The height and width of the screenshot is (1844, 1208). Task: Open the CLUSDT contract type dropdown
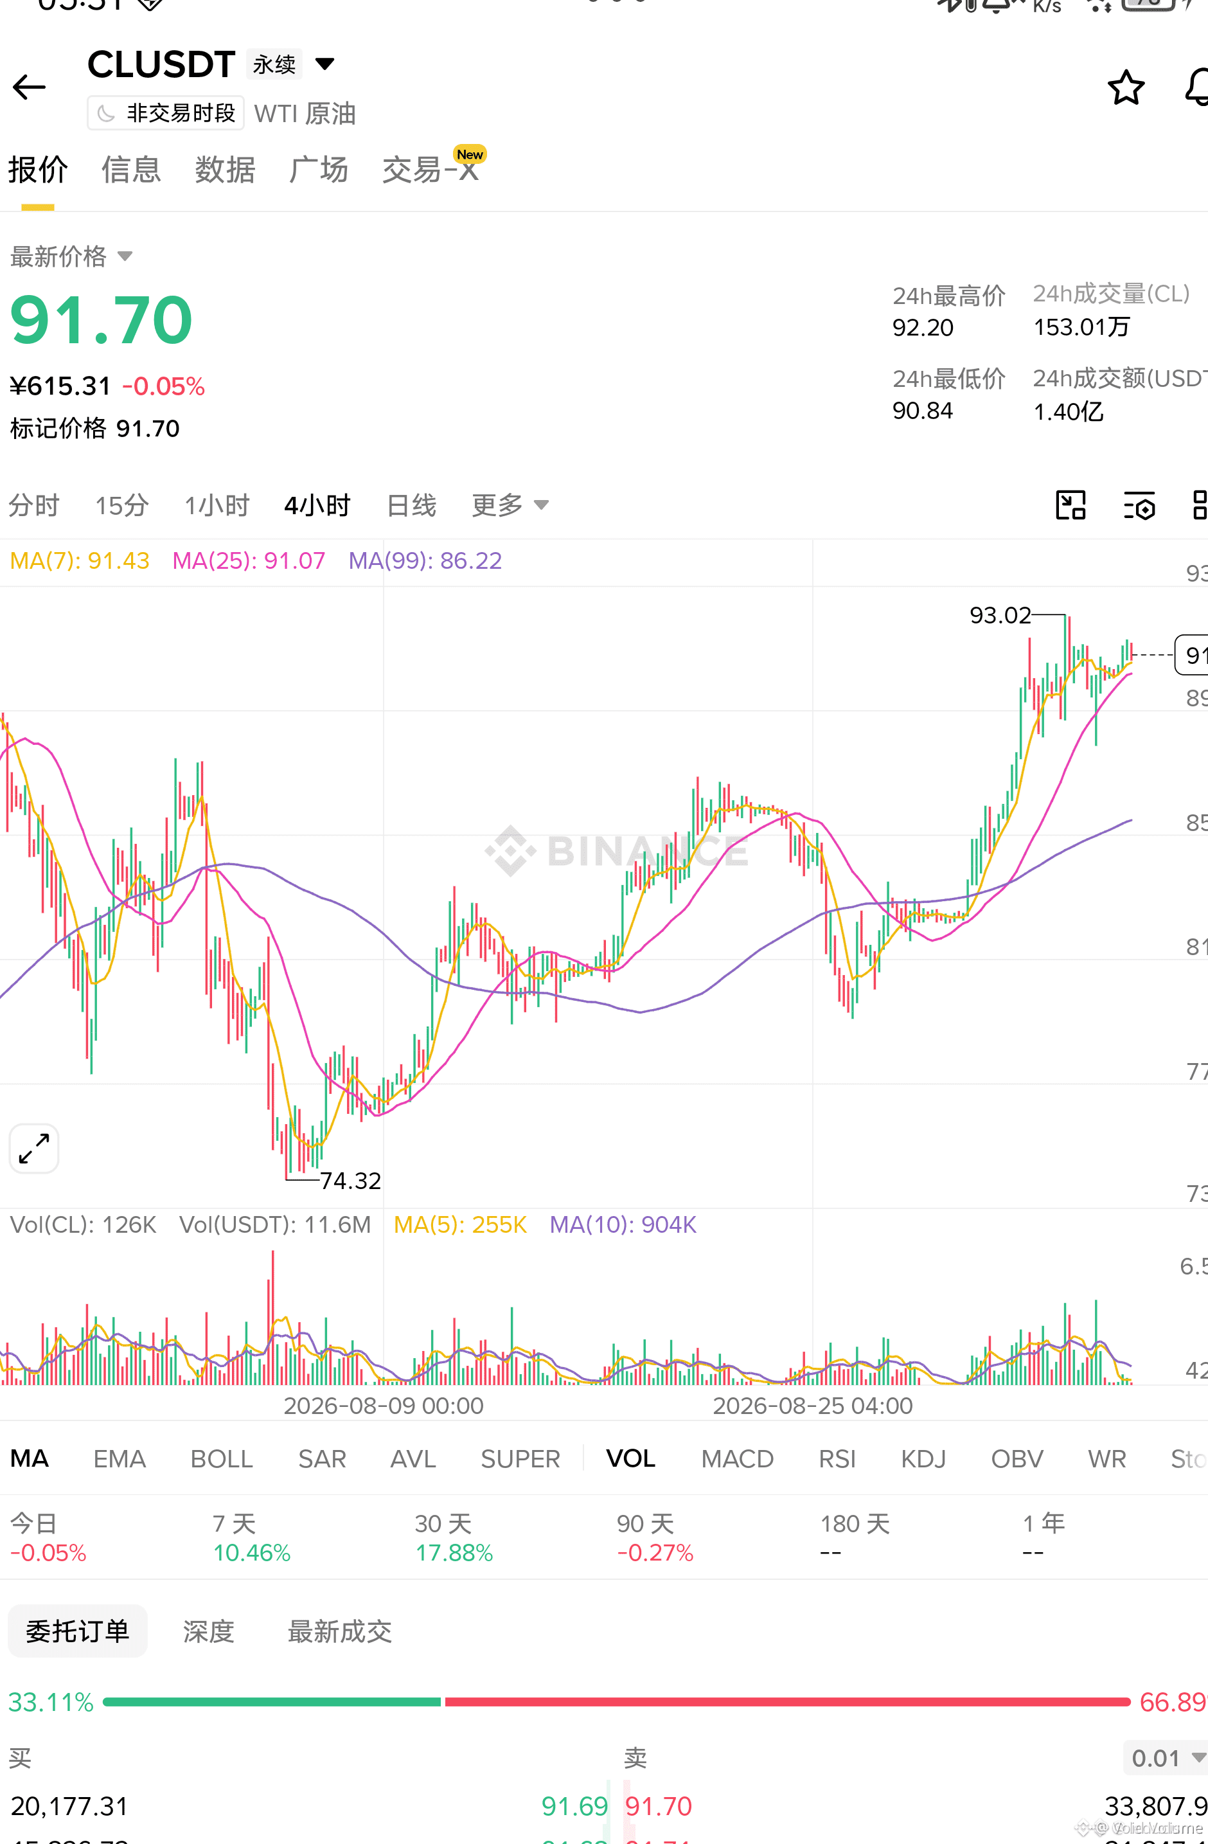pos(325,64)
